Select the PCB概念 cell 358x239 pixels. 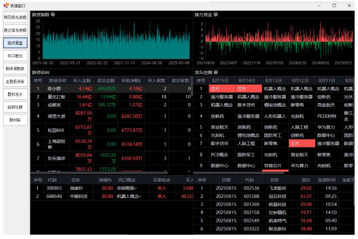(222, 155)
